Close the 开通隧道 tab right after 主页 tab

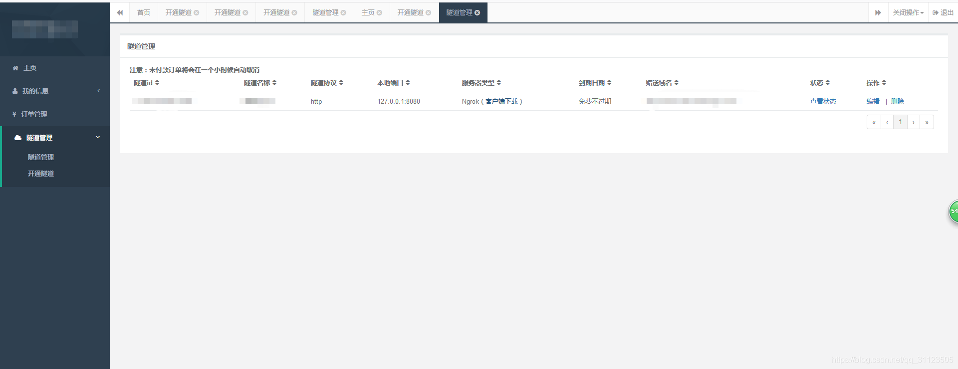click(x=428, y=13)
